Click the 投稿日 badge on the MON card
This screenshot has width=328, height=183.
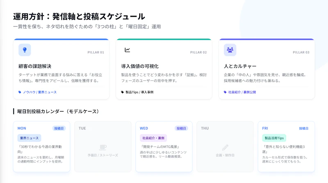pos(59,128)
